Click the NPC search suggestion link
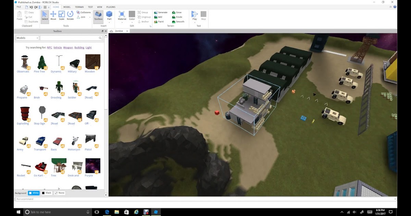The width and height of the screenshot is (411, 216). 50,48
